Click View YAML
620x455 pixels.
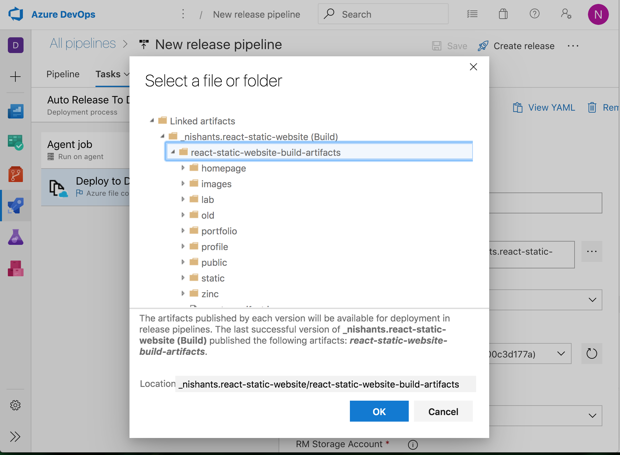coord(544,107)
